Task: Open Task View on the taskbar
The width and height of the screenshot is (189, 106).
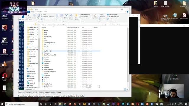Action: [x=46, y=104]
